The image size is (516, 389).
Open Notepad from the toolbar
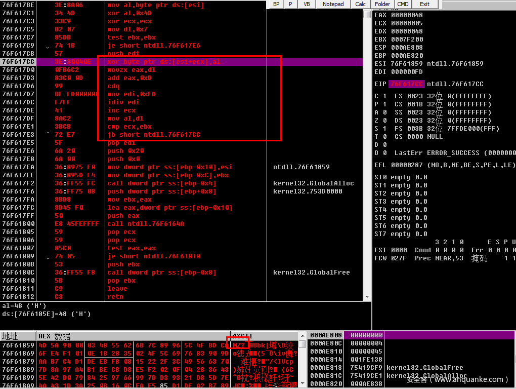333,4
